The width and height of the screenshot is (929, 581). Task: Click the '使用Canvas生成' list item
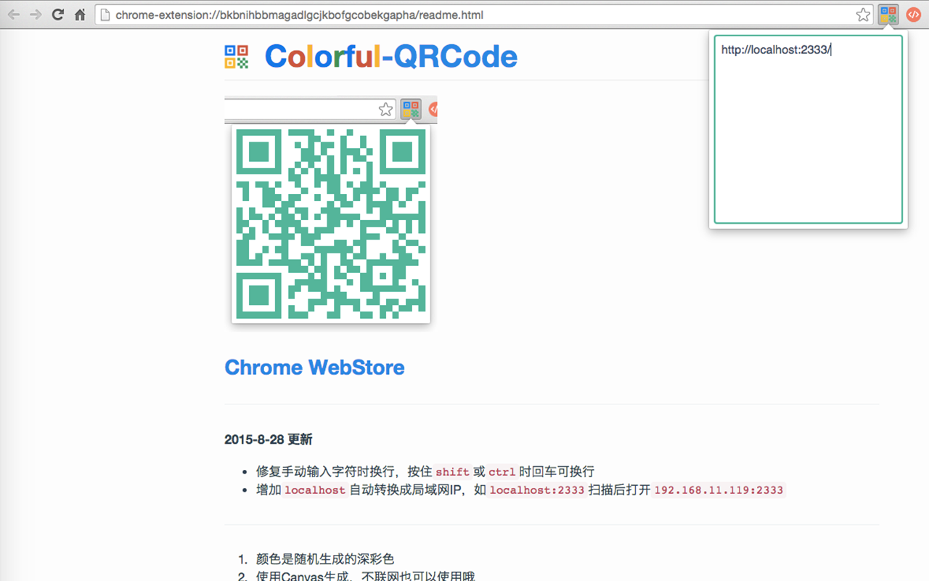tap(366, 577)
